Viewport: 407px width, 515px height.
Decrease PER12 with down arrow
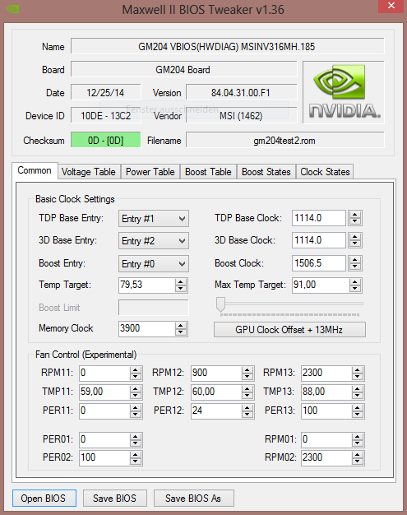247,415
